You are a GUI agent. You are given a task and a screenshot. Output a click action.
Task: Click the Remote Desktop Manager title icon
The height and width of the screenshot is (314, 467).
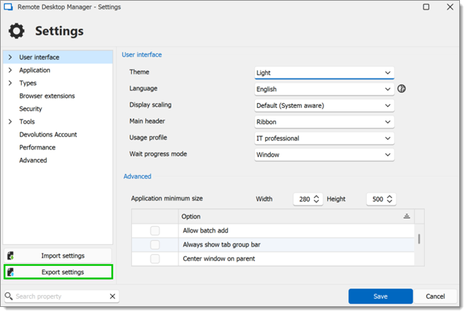coord(8,7)
